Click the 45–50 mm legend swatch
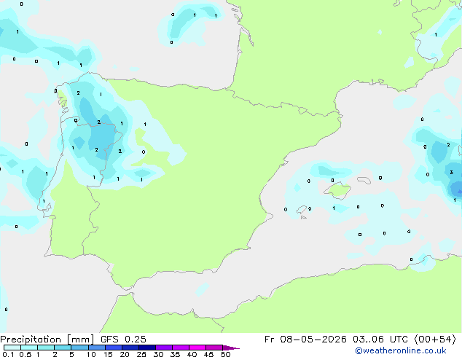This screenshot has height=357, width=462. pyautogui.click(x=214, y=348)
